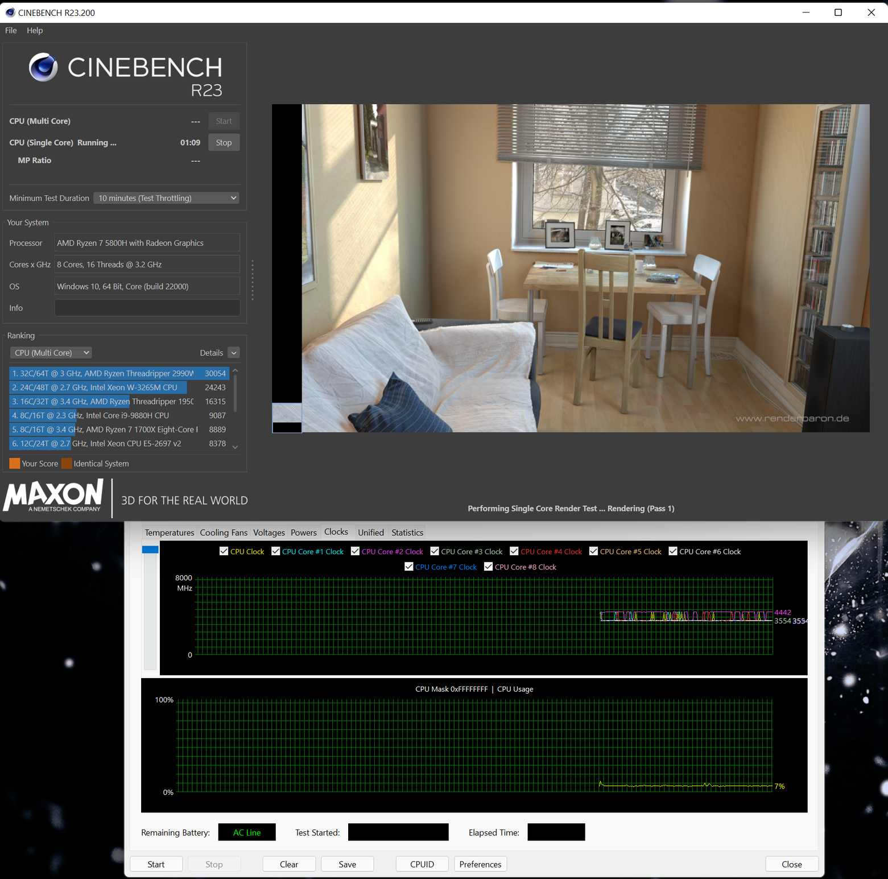Select ranking row Intel Xeon W-3265M

pos(119,387)
